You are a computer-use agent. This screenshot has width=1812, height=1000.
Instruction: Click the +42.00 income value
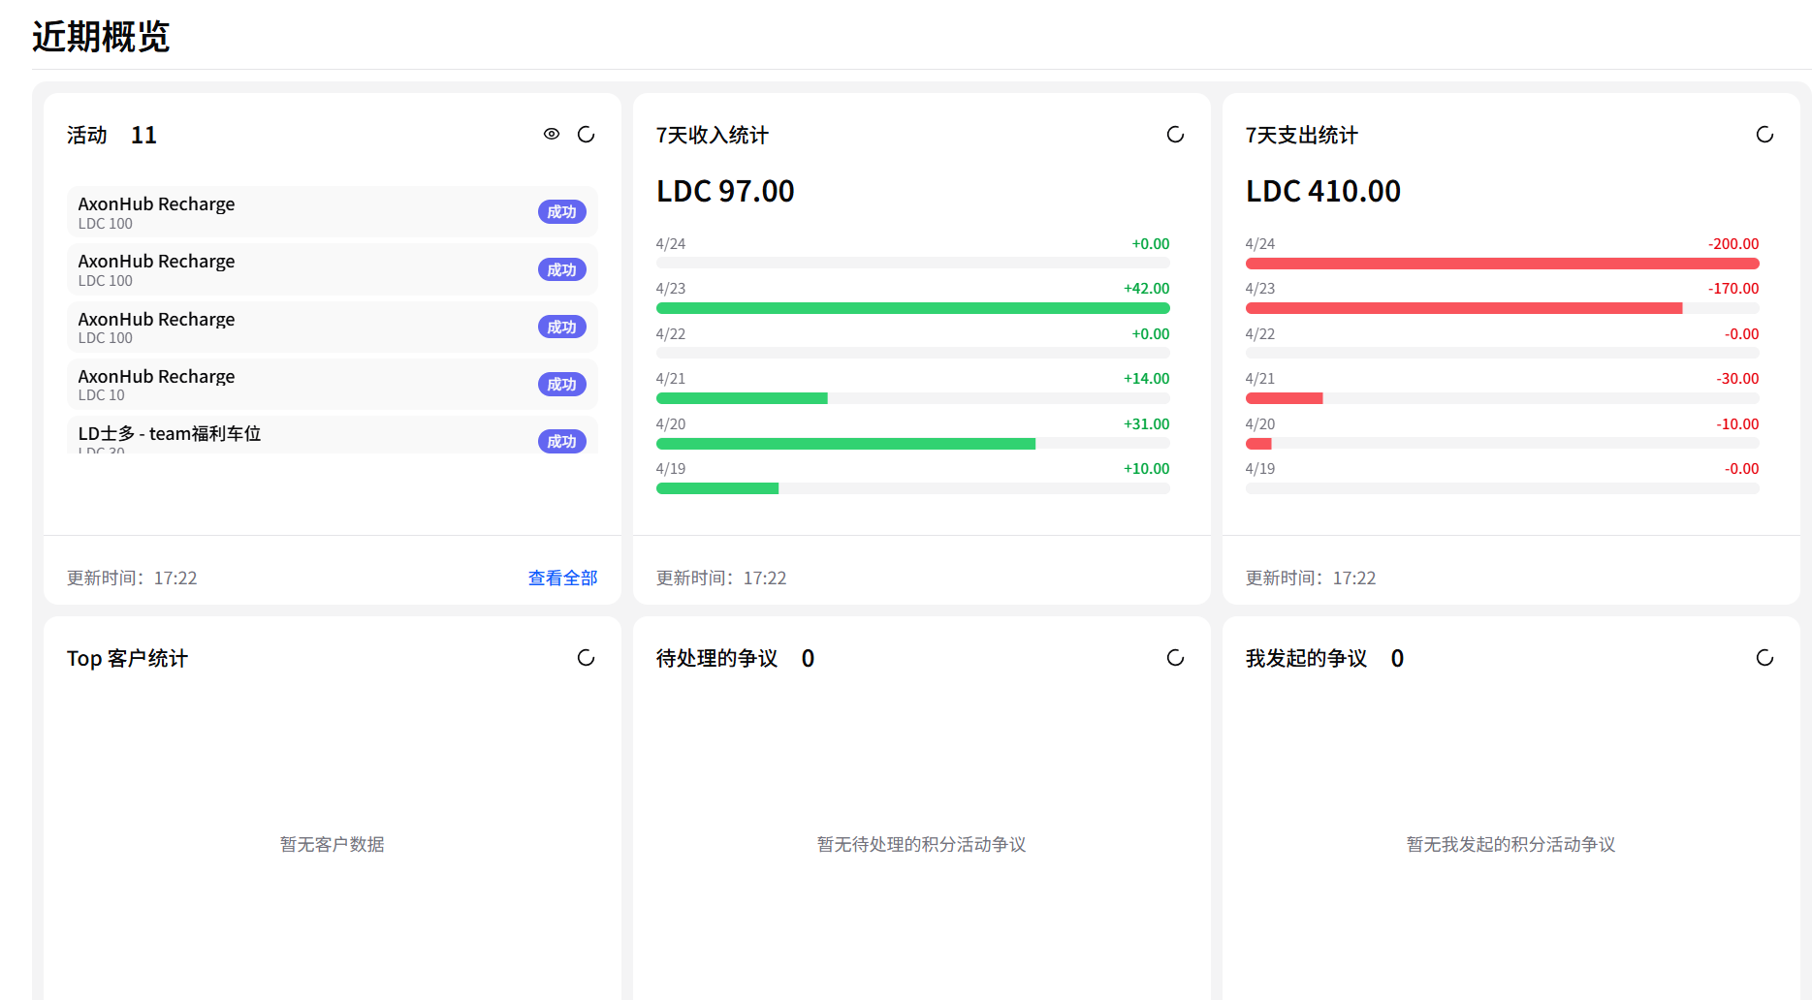pyautogui.click(x=1147, y=289)
